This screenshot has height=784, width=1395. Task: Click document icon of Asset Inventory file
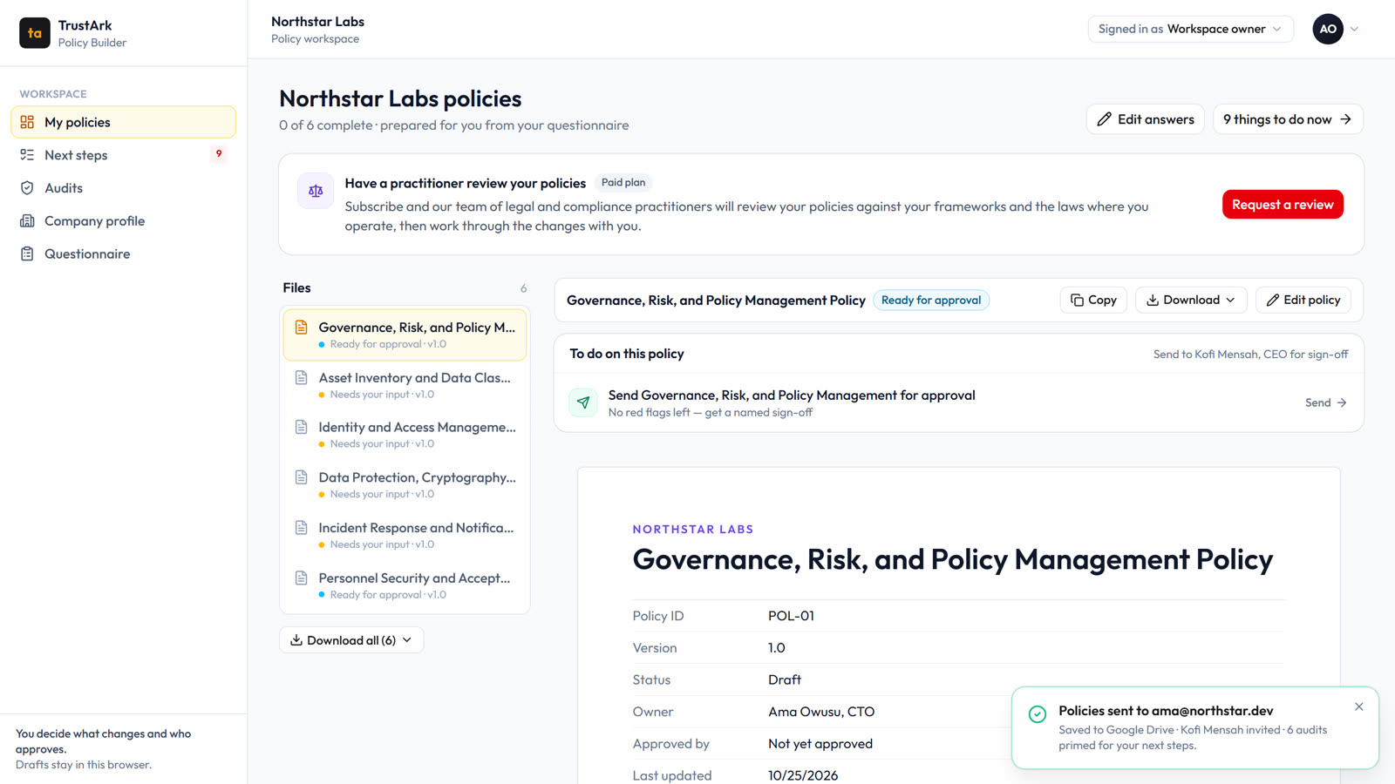click(x=302, y=378)
